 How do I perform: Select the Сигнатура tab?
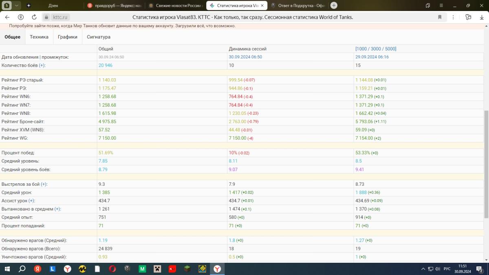tap(98, 37)
